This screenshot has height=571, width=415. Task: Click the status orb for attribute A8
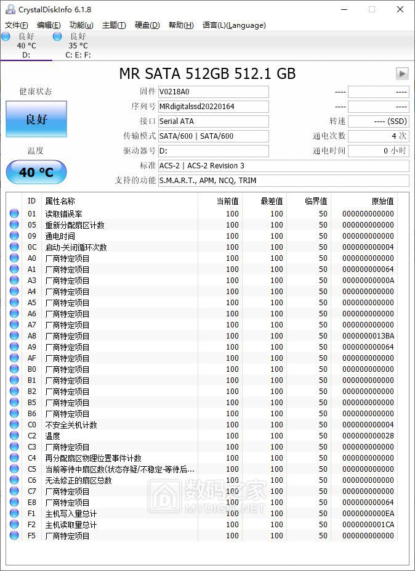(14, 335)
